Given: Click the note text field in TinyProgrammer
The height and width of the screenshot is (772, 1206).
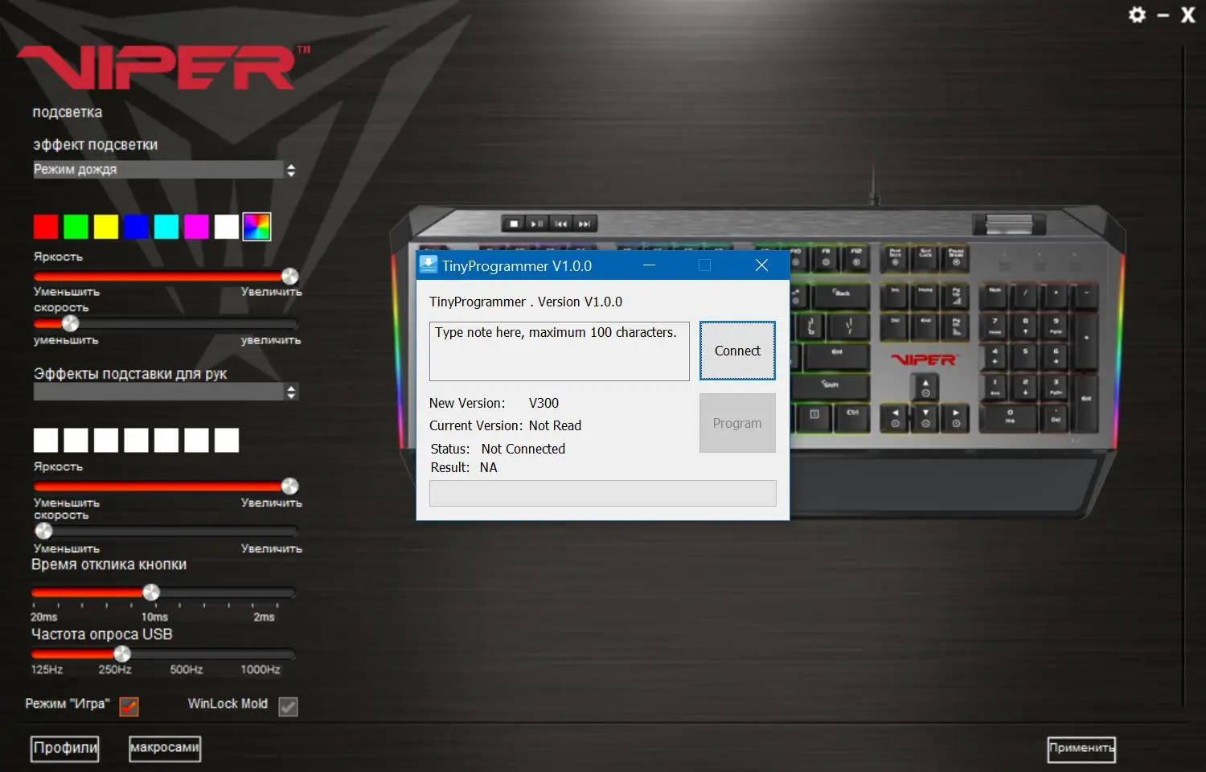Looking at the screenshot, I should pyautogui.click(x=560, y=351).
